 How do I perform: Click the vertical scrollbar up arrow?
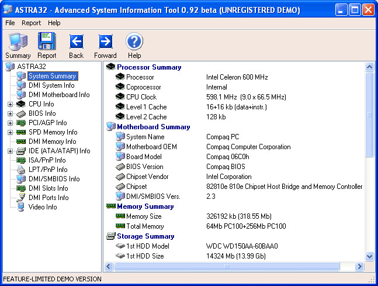coord(369,67)
